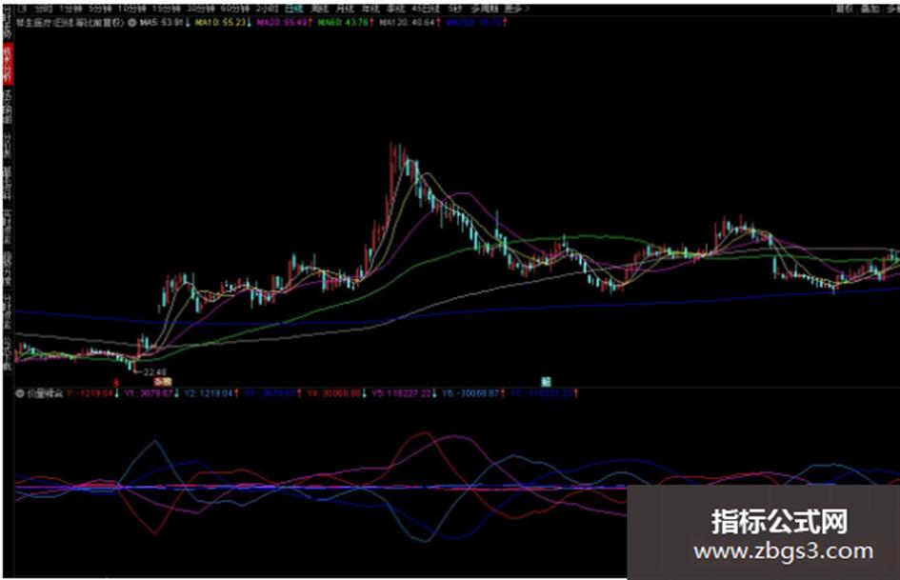900x580 pixels.
Task: Click the magenta MA20 value label
Action: [x=282, y=23]
